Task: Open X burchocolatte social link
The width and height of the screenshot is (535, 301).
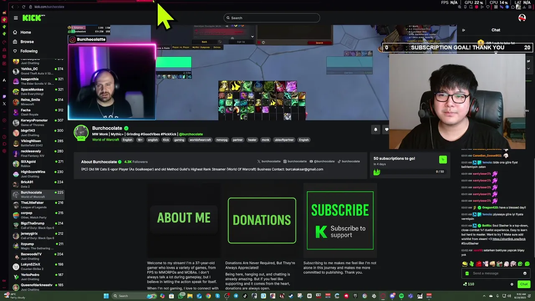Action: coord(269,161)
